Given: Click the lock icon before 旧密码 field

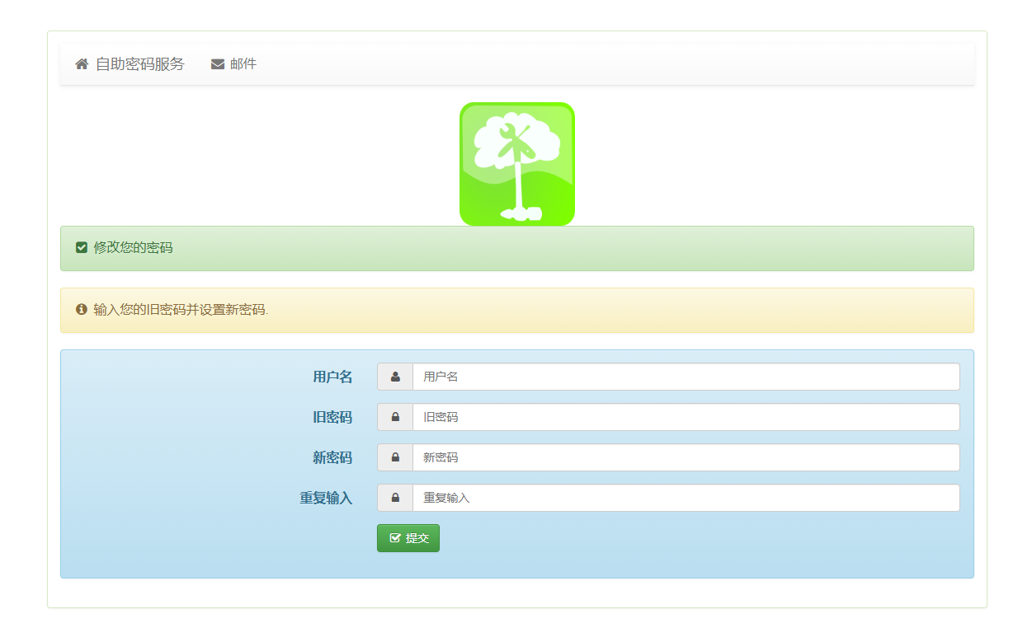Looking at the screenshot, I should pyautogui.click(x=395, y=417).
